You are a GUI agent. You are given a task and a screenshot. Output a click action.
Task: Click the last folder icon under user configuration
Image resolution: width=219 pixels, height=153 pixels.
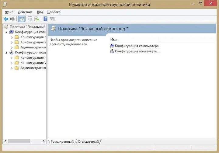[17, 68]
